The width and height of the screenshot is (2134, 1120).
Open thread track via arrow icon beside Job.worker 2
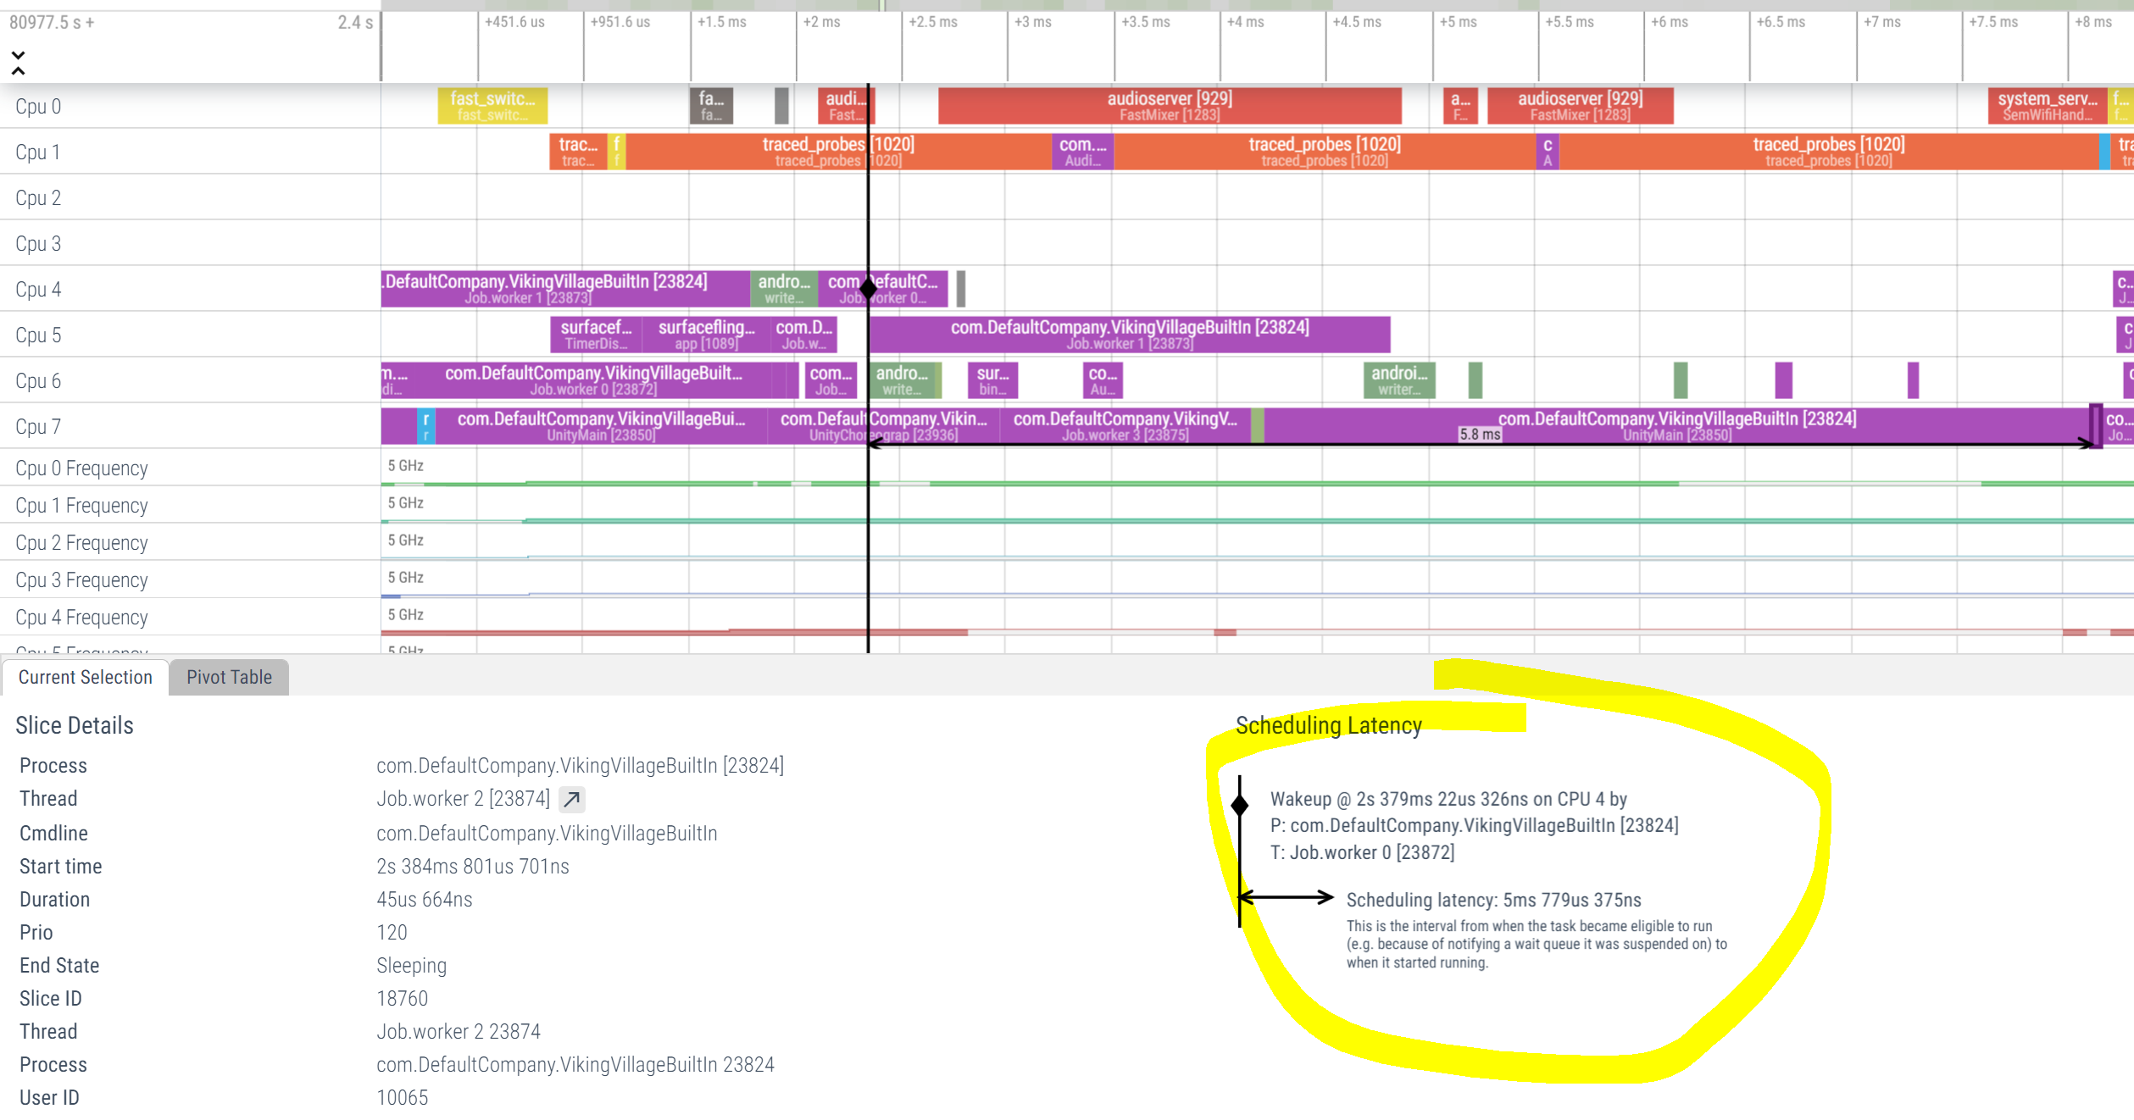click(572, 799)
